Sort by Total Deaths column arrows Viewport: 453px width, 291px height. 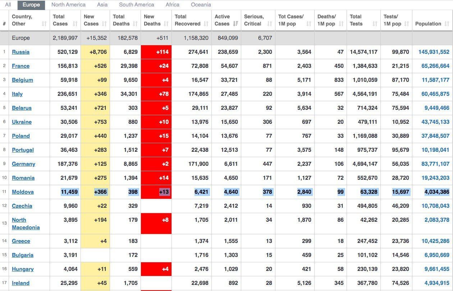coord(135,24)
